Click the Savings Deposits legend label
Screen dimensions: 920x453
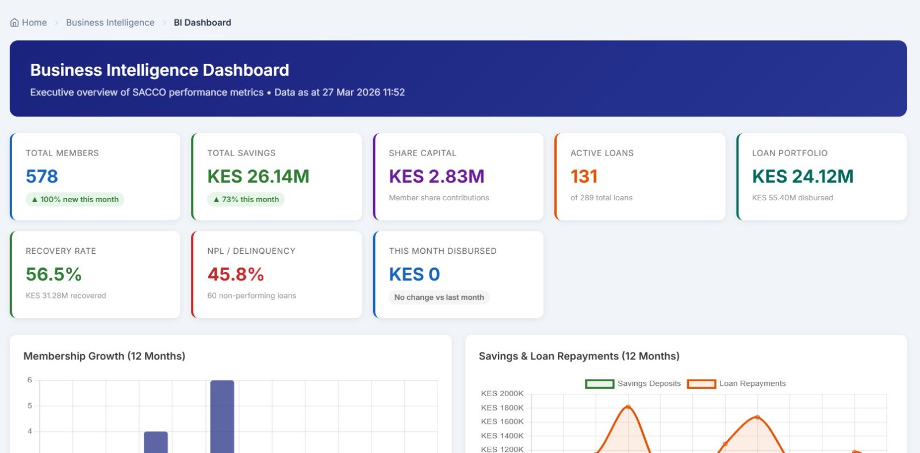(649, 384)
